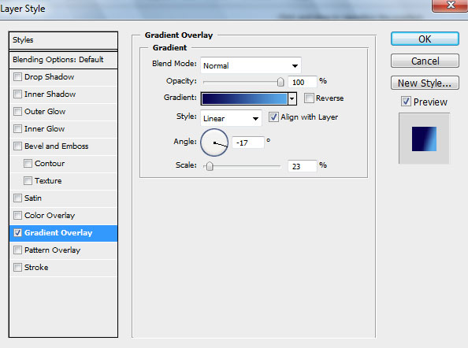
Task: Click the blue gradient swatch bar
Action: [x=244, y=98]
